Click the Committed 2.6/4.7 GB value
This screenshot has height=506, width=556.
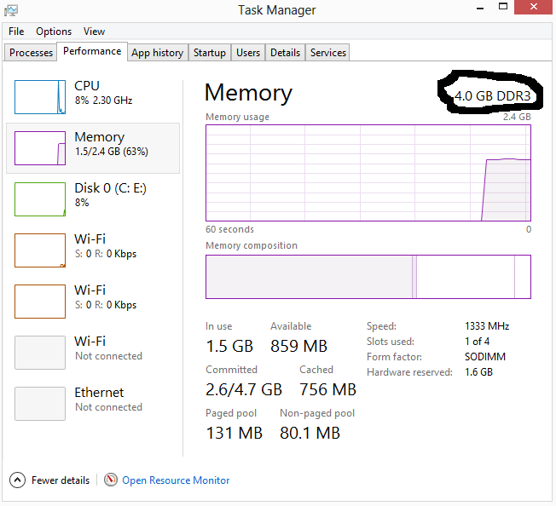tap(244, 389)
